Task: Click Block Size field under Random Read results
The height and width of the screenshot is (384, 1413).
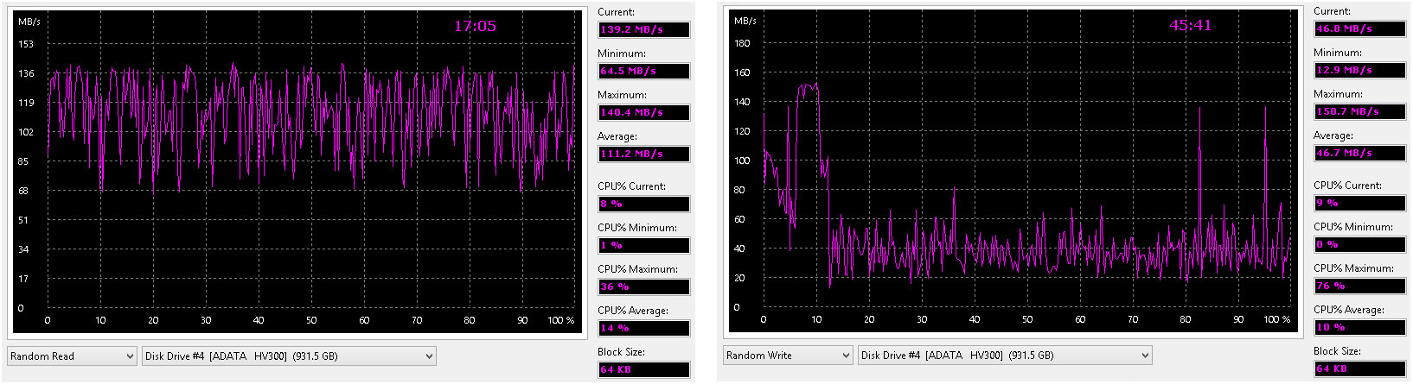Action: point(643,370)
